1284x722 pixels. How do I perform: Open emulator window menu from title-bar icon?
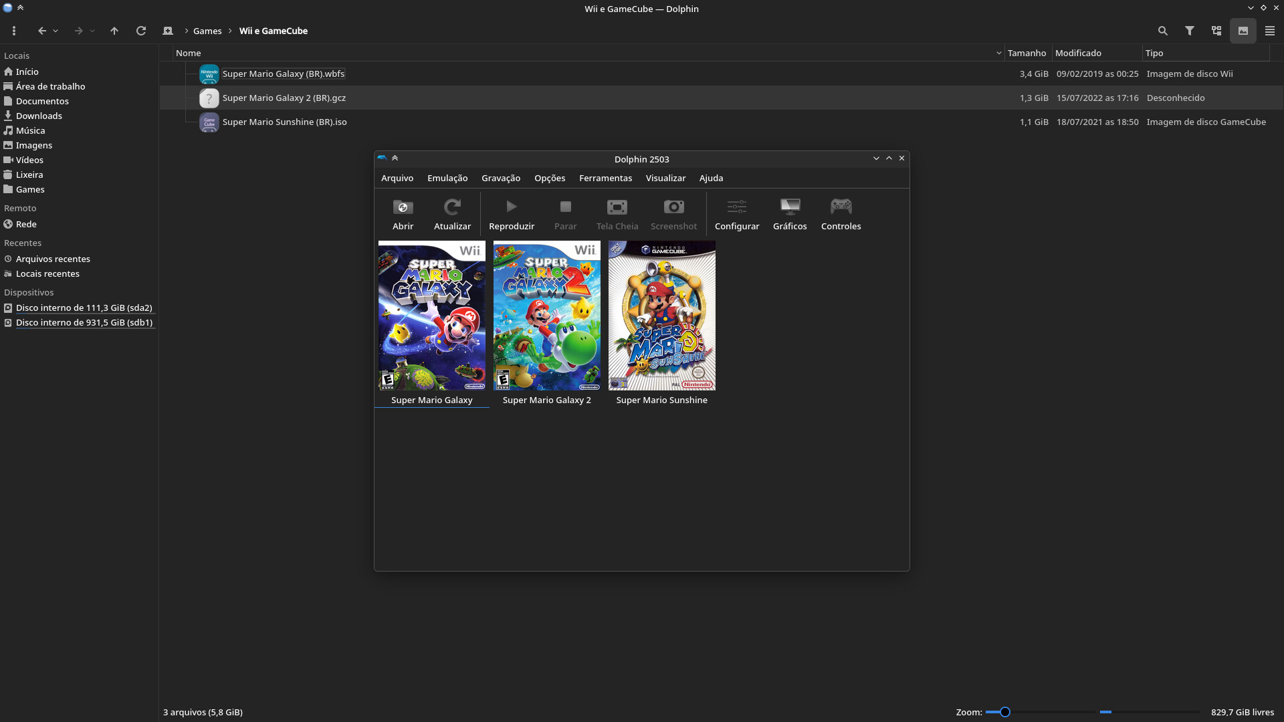click(382, 158)
